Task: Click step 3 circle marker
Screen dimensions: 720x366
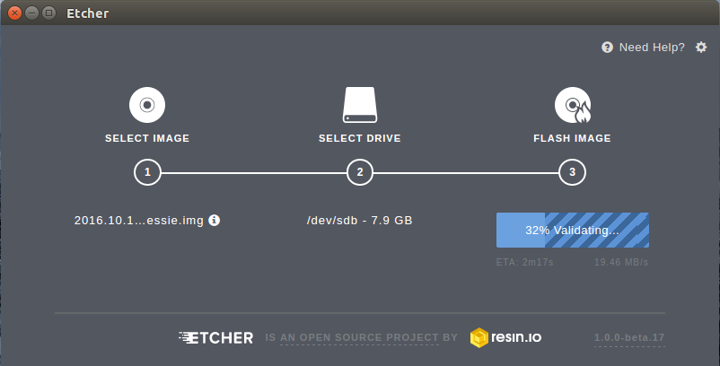Action: [x=572, y=172]
